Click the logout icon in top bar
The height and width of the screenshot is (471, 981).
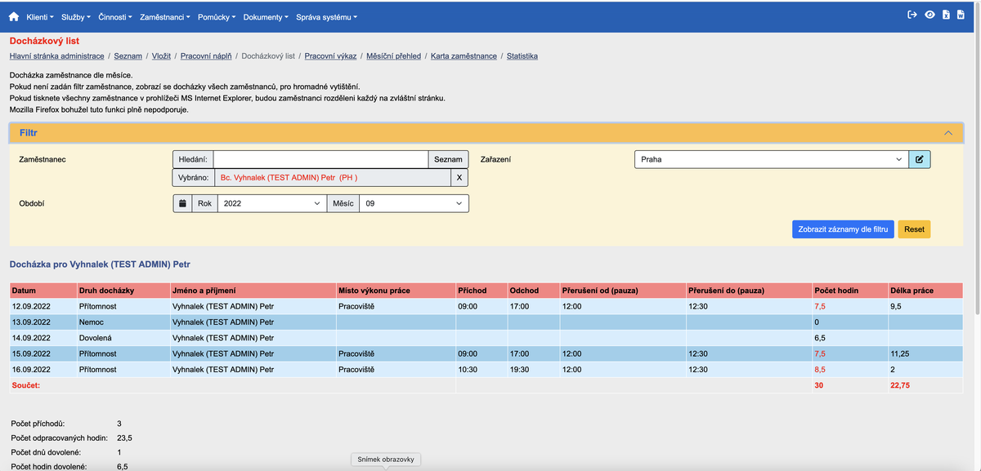(x=912, y=16)
